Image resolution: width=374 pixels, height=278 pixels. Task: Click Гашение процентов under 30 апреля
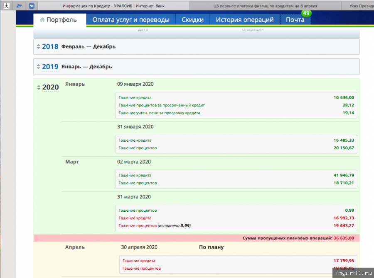(x=141, y=268)
